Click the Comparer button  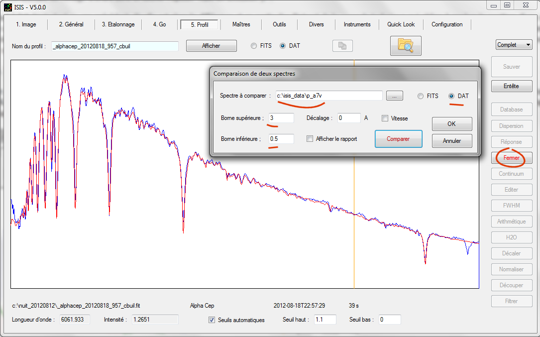click(399, 139)
